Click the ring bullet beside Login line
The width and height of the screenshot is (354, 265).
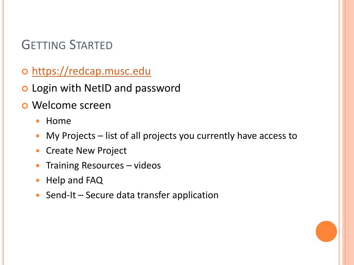click(x=25, y=89)
